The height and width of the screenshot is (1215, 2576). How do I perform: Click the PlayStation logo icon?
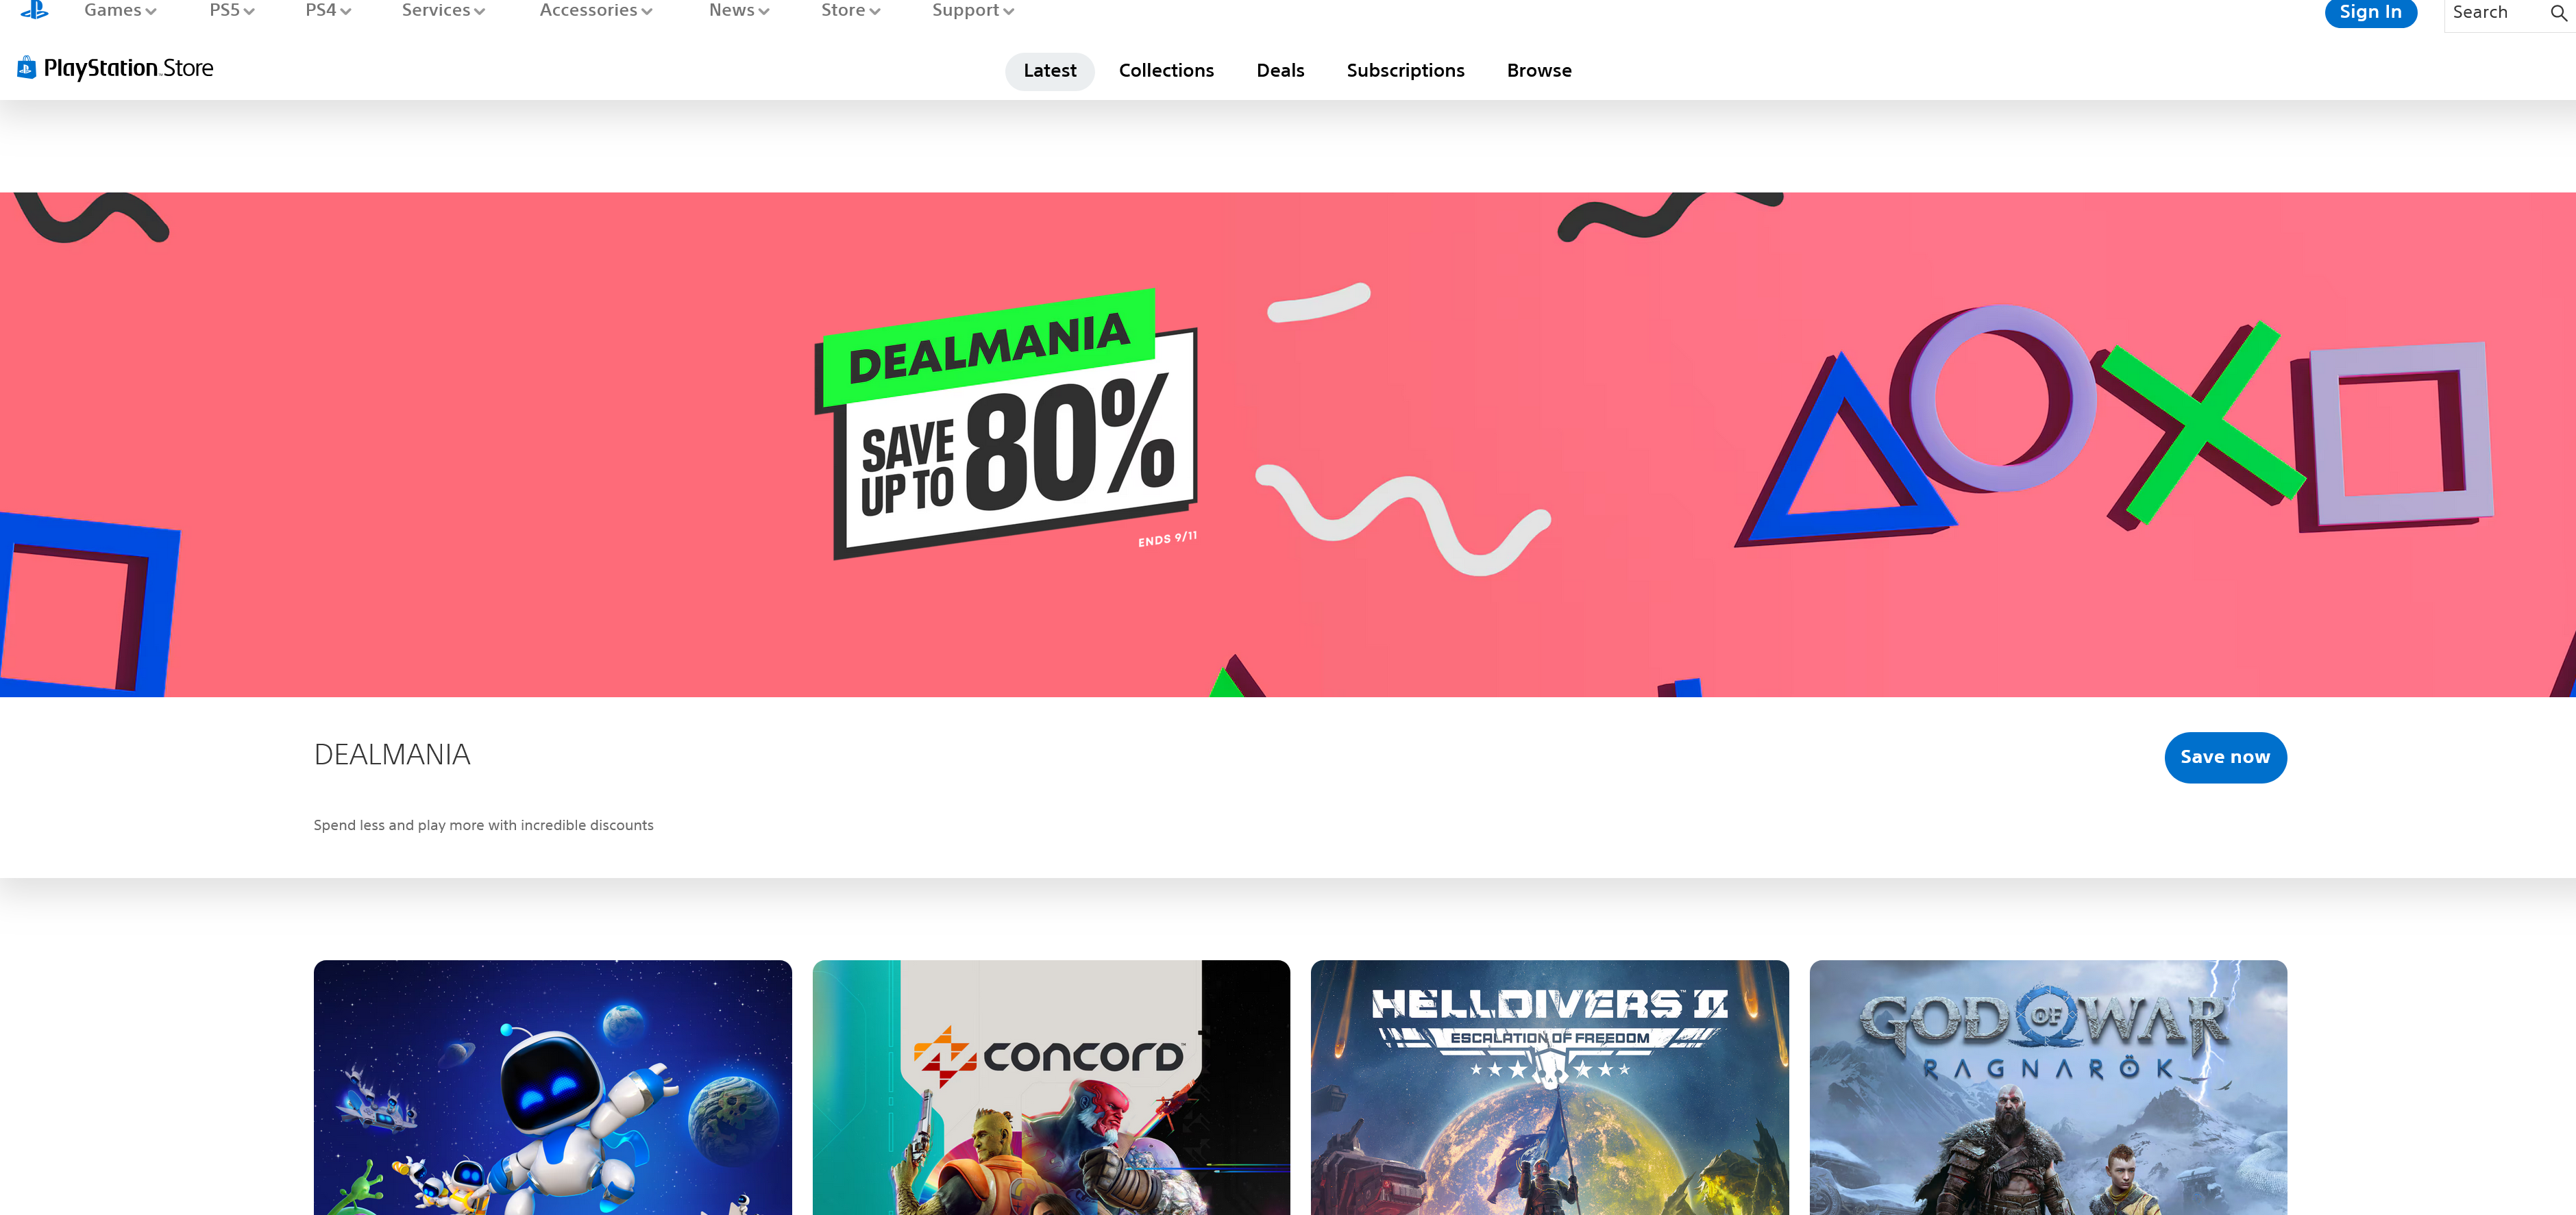[x=34, y=10]
